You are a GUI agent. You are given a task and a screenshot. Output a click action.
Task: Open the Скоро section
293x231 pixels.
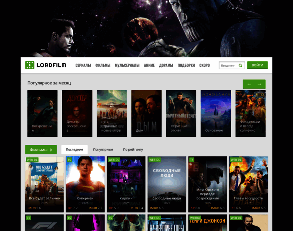204,65
